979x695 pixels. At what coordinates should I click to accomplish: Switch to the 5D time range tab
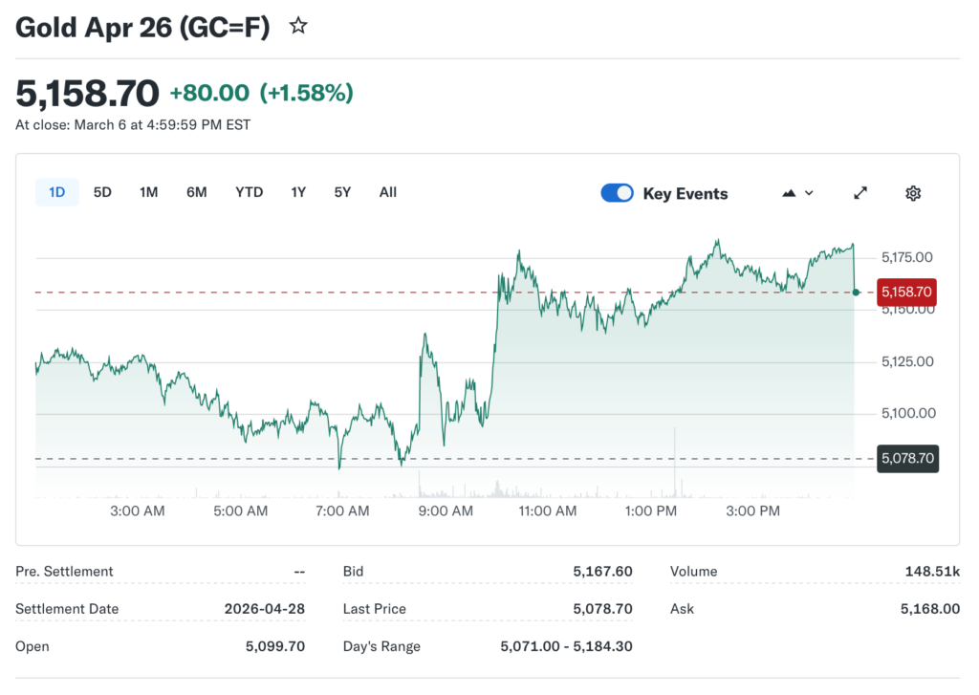[x=102, y=191]
